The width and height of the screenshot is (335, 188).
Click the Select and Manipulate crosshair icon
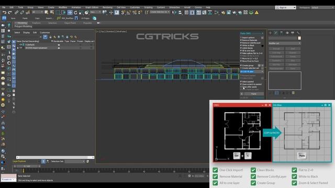tap(111, 13)
